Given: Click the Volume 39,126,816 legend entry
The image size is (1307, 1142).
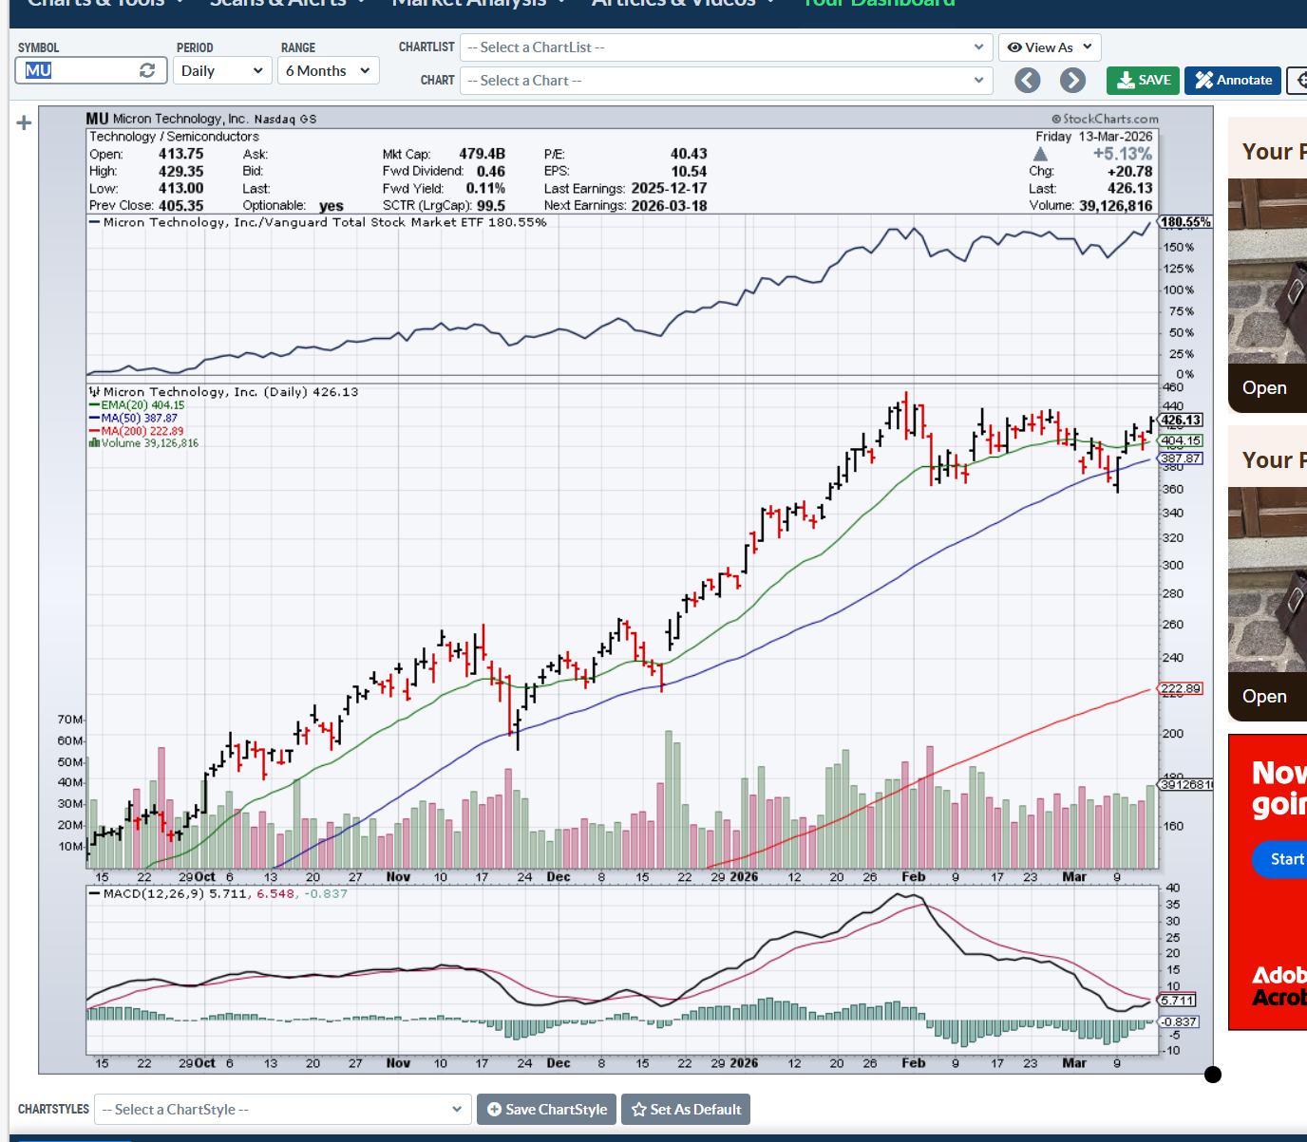Looking at the screenshot, I should tap(143, 443).
